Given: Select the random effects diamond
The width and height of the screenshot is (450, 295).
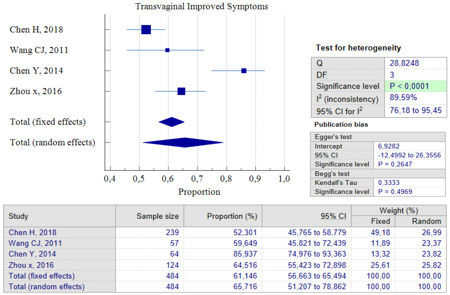Looking at the screenshot, I should click(x=183, y=142).
